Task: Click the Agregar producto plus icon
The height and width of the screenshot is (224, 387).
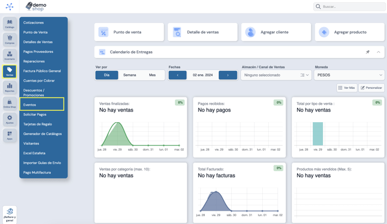Action: point(324,32)
